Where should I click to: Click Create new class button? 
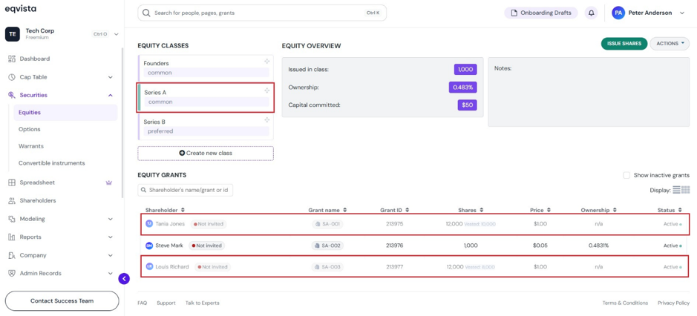pos(206,153)
